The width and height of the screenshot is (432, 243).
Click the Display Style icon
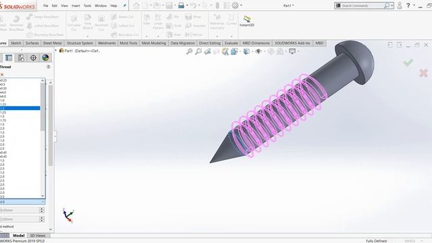click(246, 51)
